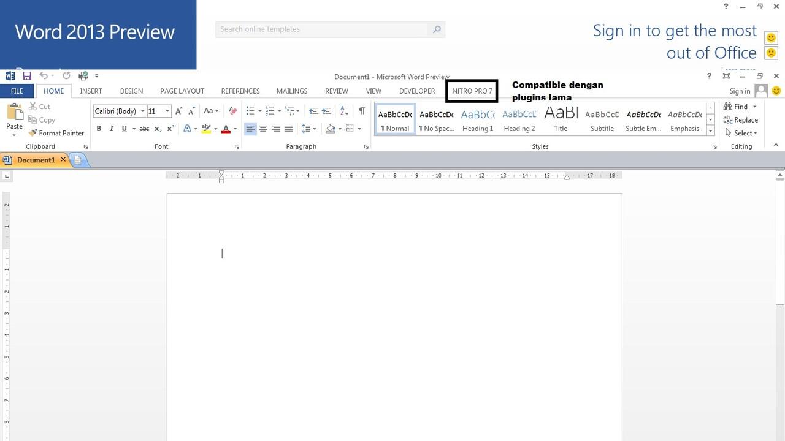This screenshot has height=441, width=785.
Task: Switch to the PAGE LAYOUT tab
Action: [x=182, y=91]
